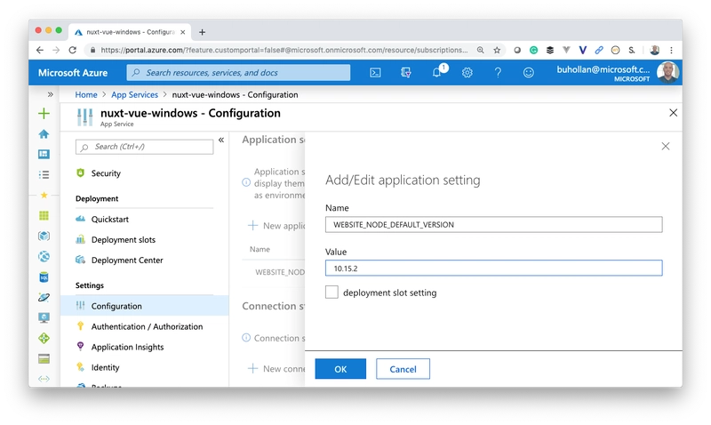
Task: Collapse the resource menu panel
Action: pos(221,140)
